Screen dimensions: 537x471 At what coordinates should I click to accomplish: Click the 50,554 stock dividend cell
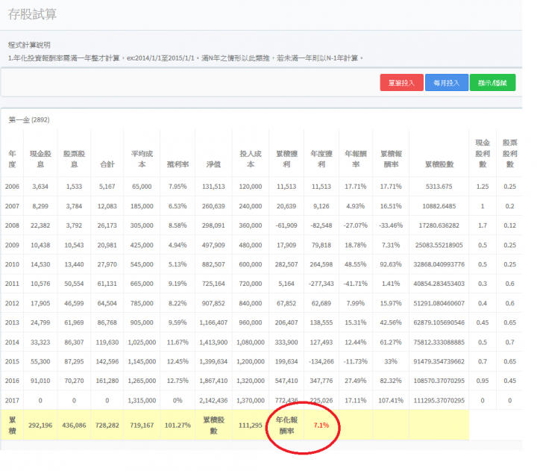[74, 284]
